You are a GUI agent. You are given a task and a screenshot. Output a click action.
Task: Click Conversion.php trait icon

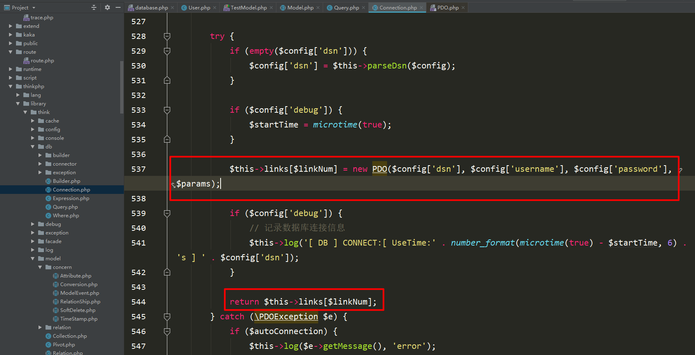coord(56,284)
